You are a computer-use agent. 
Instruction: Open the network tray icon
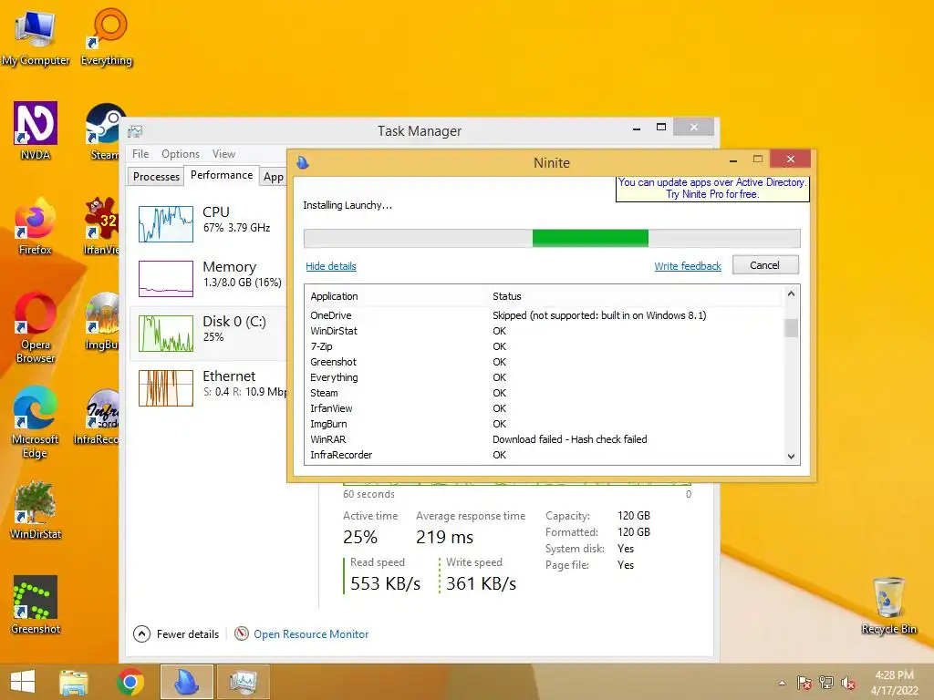click(826, 683)
